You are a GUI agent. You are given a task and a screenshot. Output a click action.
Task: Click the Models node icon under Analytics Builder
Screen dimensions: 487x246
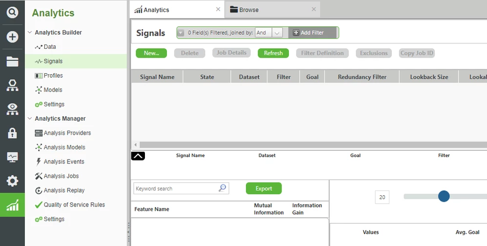(39, 90)
